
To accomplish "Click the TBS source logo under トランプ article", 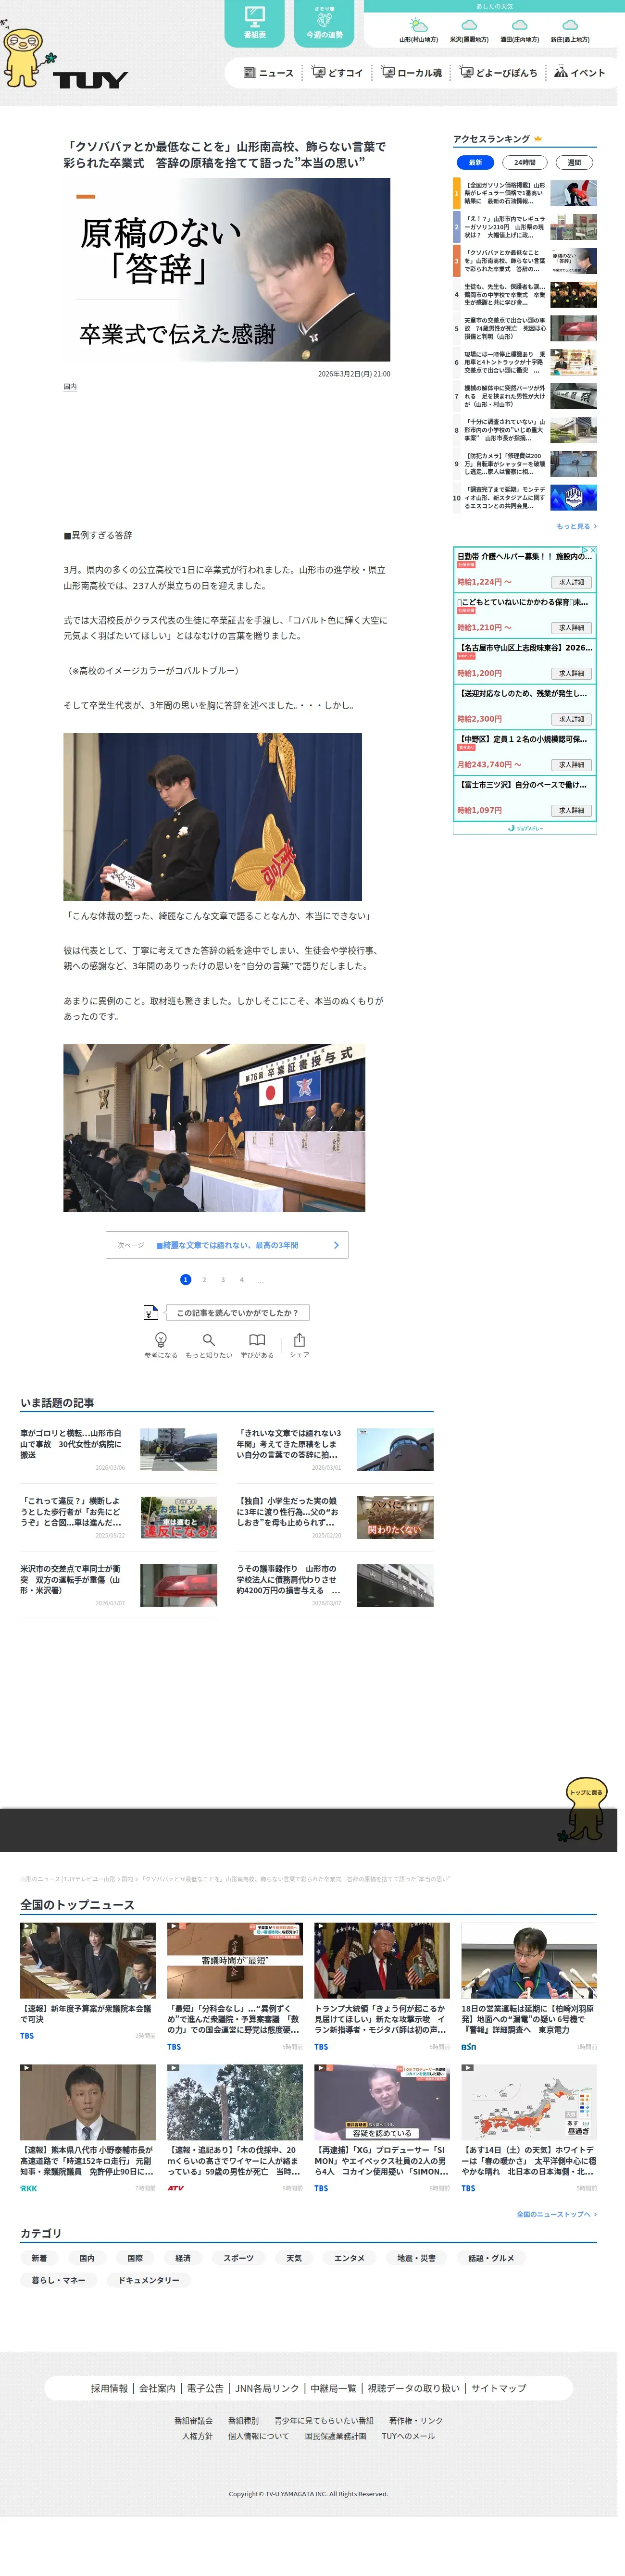I will (321, 2047).
